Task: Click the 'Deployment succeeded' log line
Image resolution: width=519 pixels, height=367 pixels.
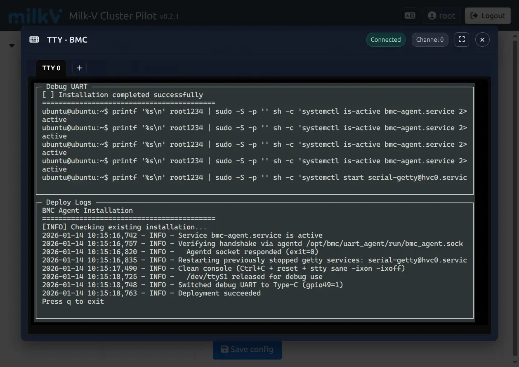Action: (219, 293)
